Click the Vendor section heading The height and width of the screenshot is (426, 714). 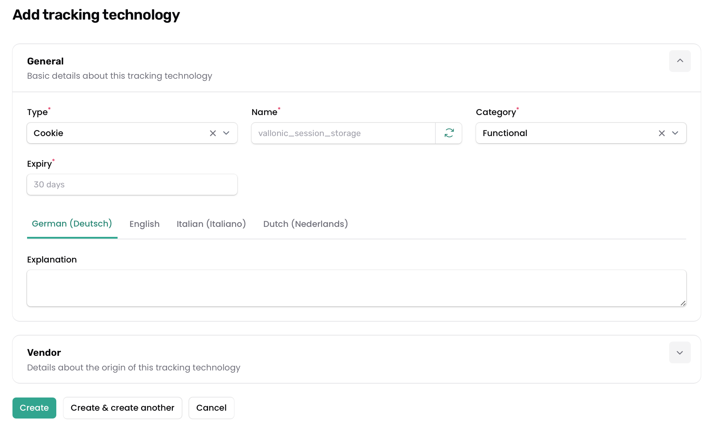(44, 353)
